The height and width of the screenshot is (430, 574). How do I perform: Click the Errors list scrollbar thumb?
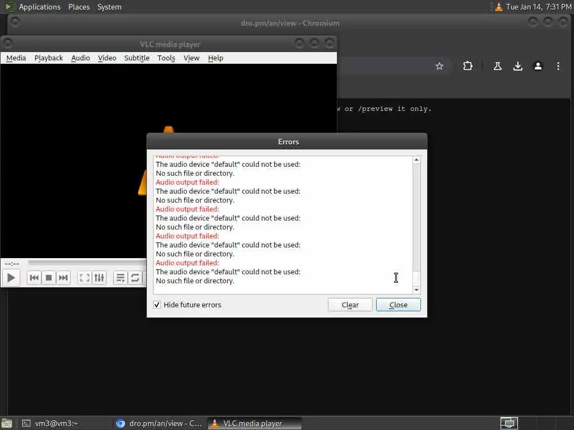pyautogui.click(x=416, y=279)
